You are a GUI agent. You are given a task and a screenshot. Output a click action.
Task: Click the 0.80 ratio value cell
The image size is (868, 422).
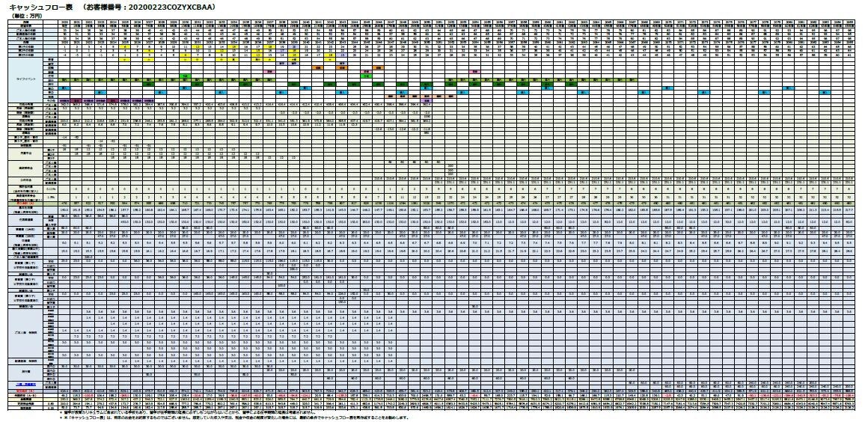[x=50, y=404]
